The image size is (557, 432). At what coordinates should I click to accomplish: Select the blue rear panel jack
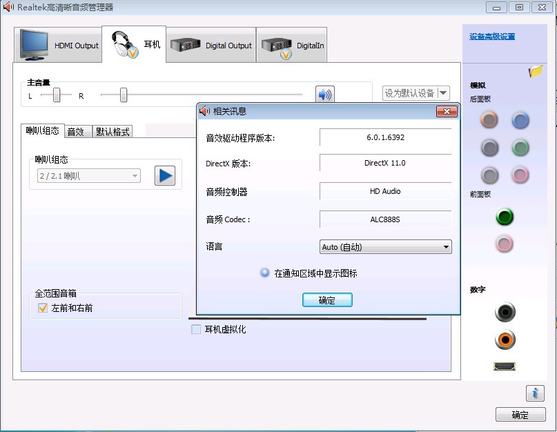520,121
